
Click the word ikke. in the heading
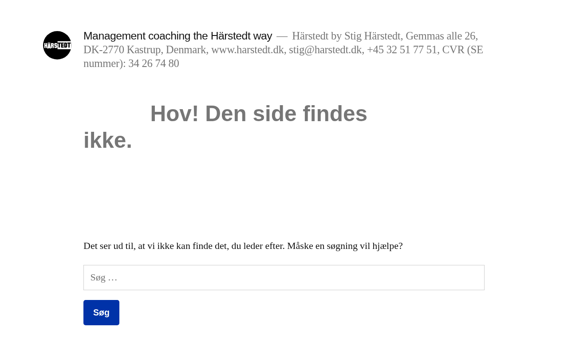[108, 140]
